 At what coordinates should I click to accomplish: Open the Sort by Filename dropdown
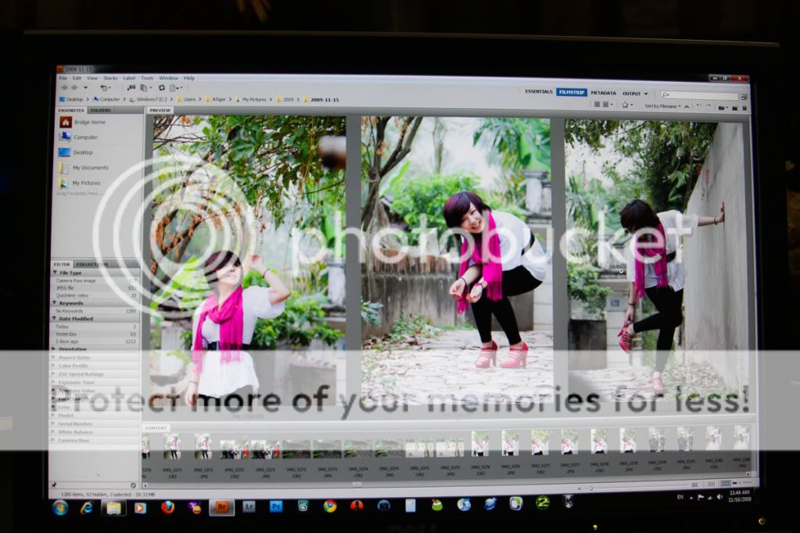[661, 106]
